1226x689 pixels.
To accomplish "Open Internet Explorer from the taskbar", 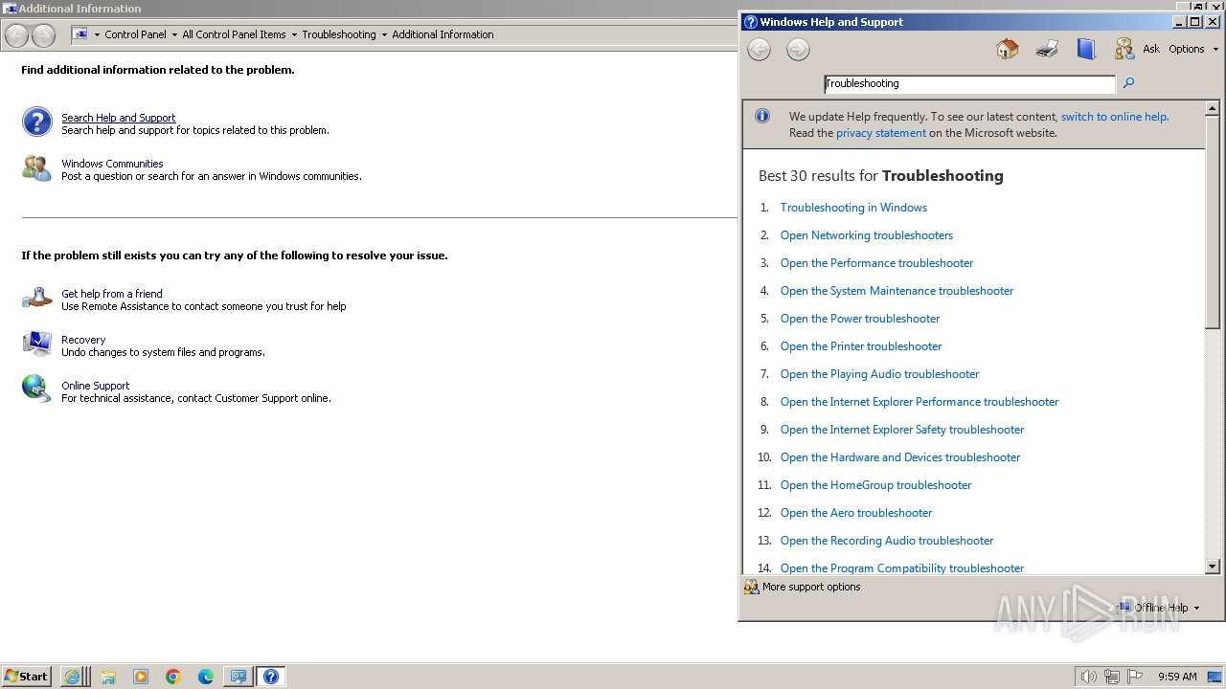I will tap(73, 677).
